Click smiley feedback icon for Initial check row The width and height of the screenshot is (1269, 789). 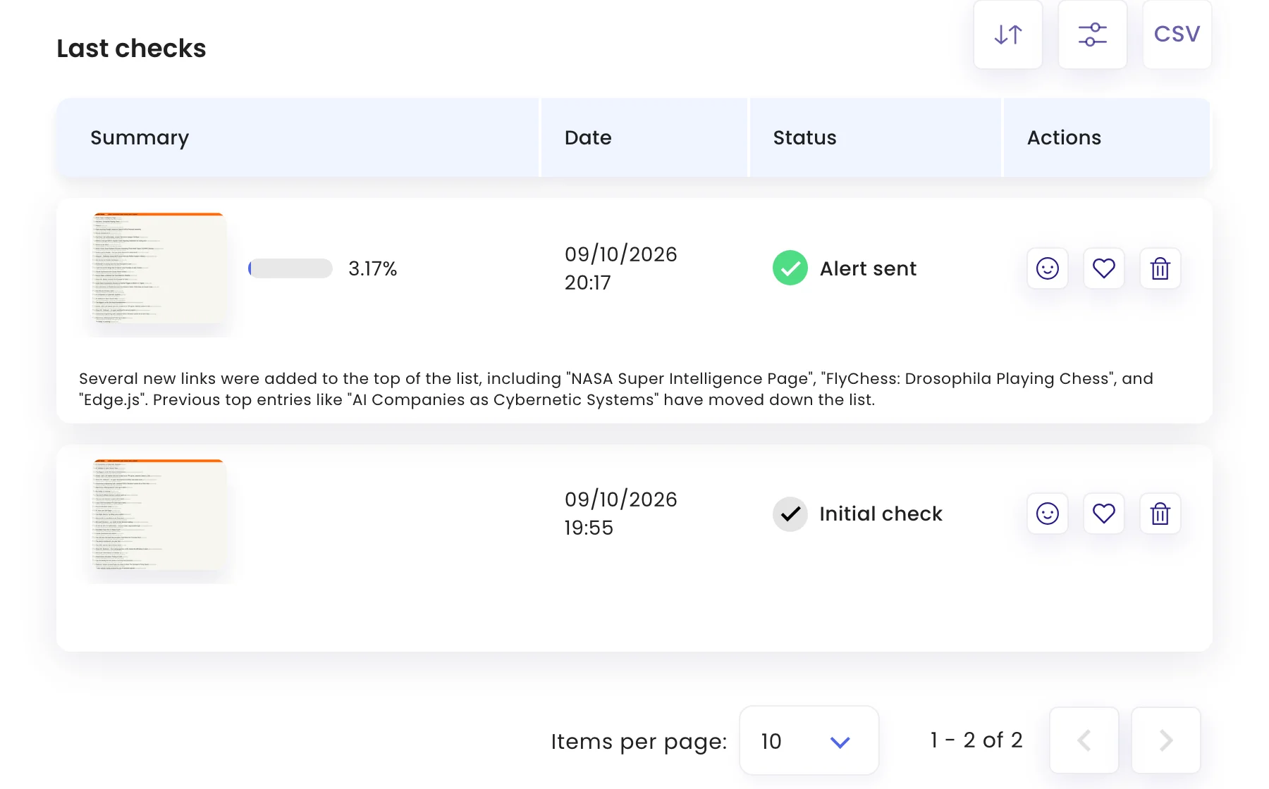tap(1048, 514)
